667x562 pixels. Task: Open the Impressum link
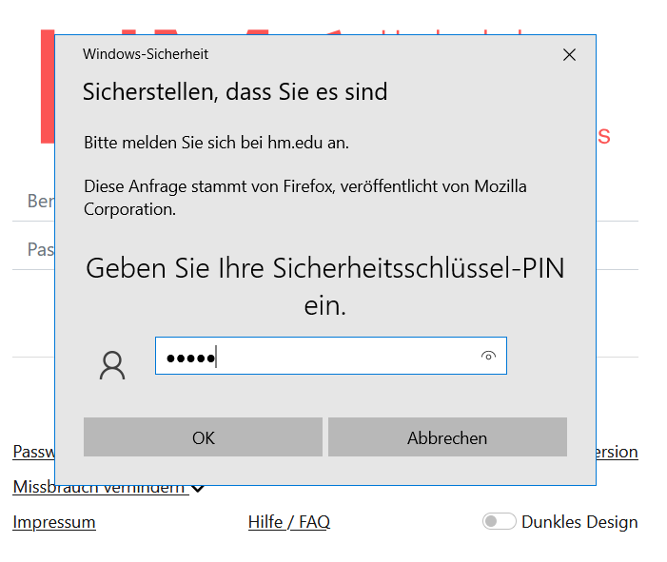point(54,522)
